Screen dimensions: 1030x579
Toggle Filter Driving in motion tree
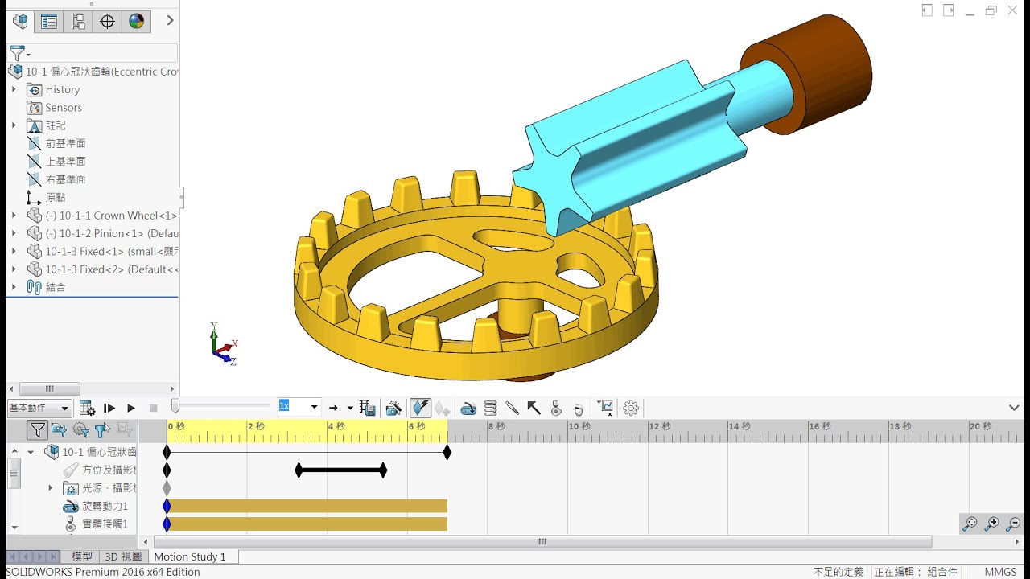click(80, 430)
